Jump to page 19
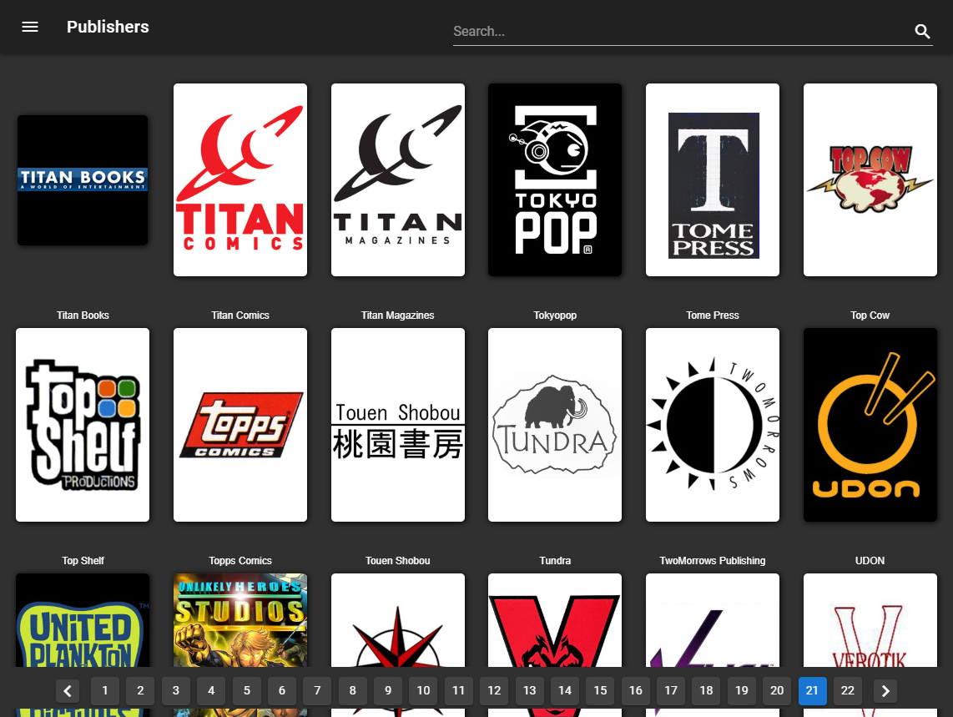Image resolution: width=953 pixels, height=717 pixels. click(x=742, y=691)
